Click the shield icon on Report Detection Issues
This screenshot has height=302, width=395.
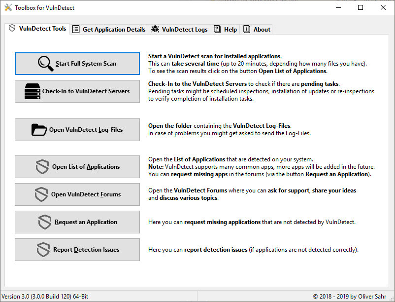click(x=43, y=250)
